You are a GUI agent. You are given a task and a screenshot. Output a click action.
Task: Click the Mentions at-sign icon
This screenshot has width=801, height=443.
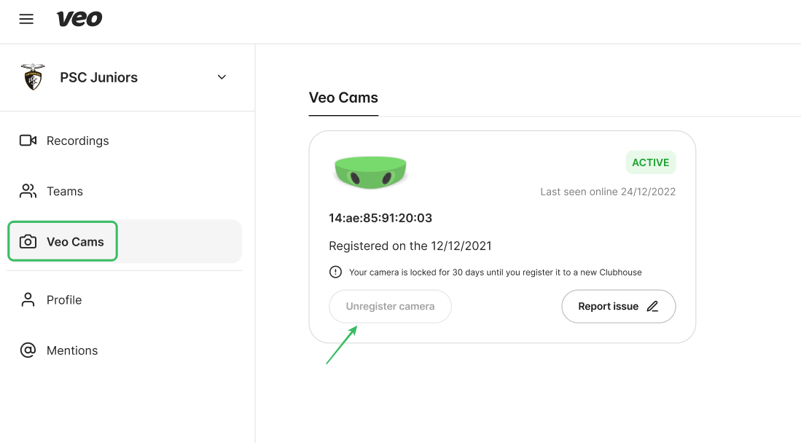point(28,350)
